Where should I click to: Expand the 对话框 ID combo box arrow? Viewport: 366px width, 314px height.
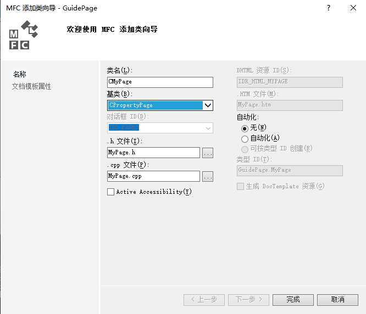208,128
